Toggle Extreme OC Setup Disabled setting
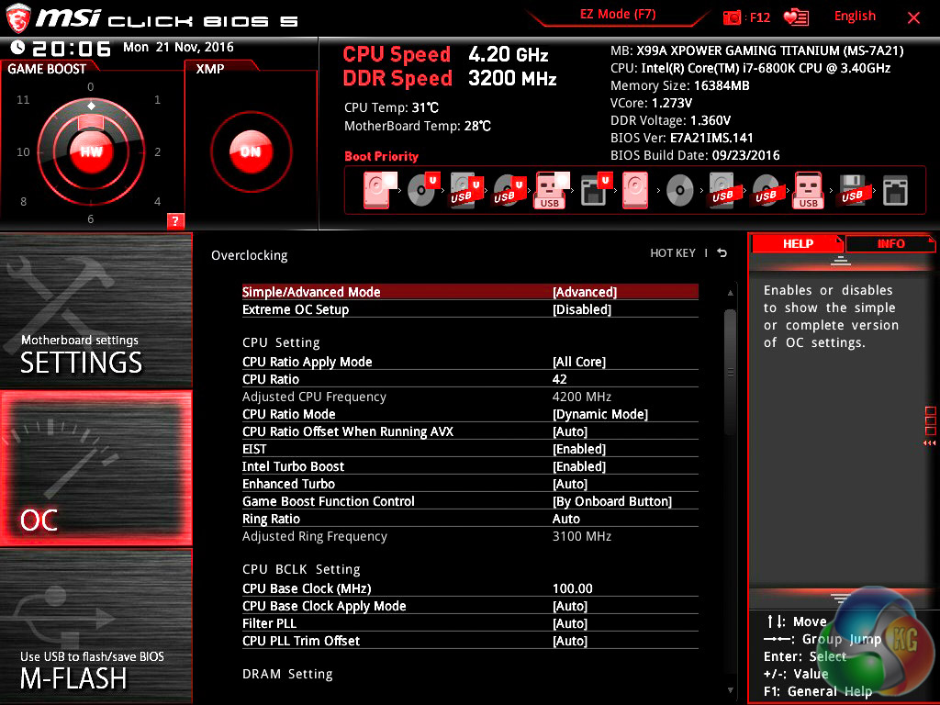Image resolution: width=940 pixels, height=705 pixels. (470, 309)
